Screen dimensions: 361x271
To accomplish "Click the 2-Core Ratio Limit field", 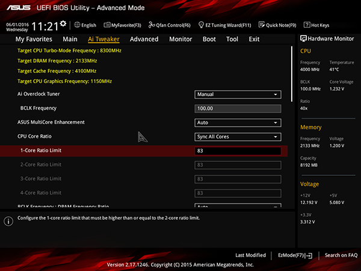I will click(238, 165).
